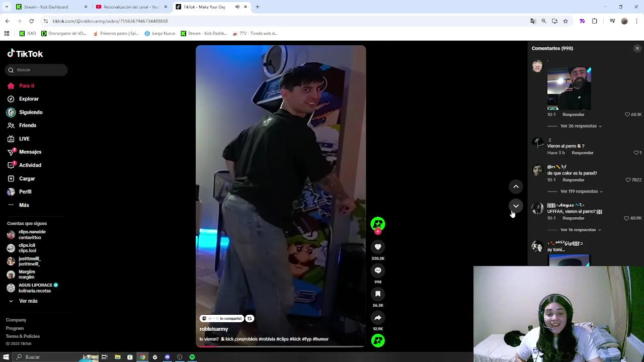
Task: Mute the TikTok tab audio icon
Action: [237, 7]
